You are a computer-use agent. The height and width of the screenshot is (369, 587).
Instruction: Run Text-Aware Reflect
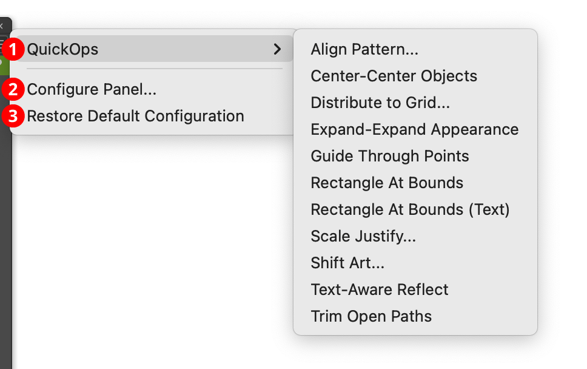tap(379, 289)
